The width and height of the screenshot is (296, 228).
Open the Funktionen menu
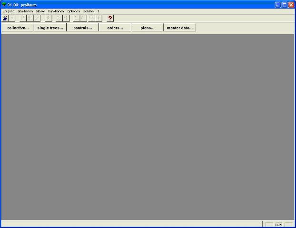click(x=56, y=11)
